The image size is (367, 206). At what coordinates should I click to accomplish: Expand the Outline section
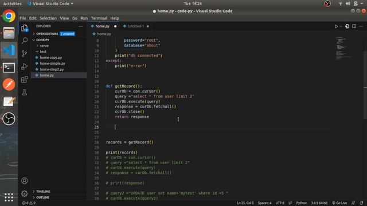tap(42, 197)
